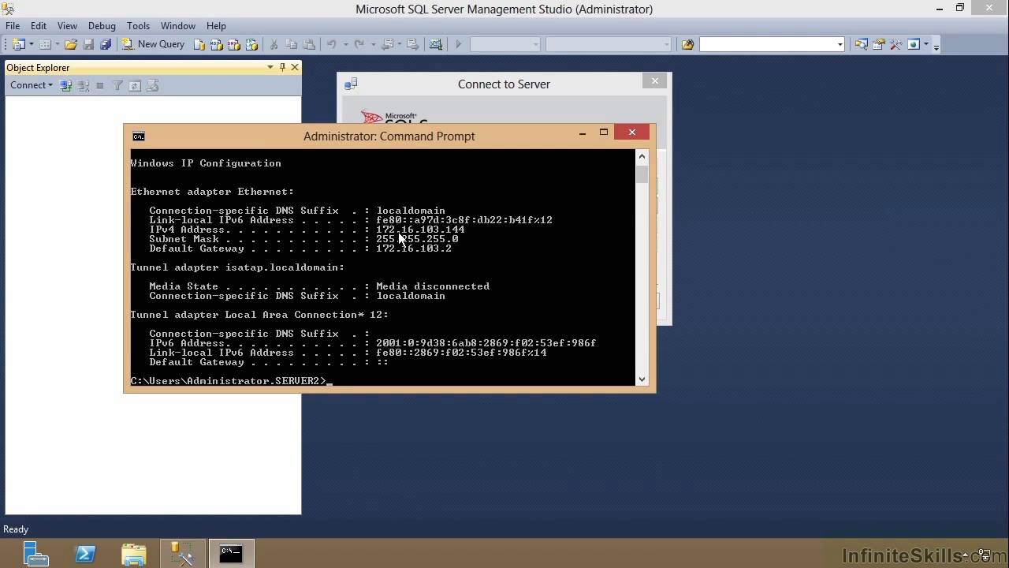
Task: Click the Activity Monitor toolbar icon
Action: [436, 45]
